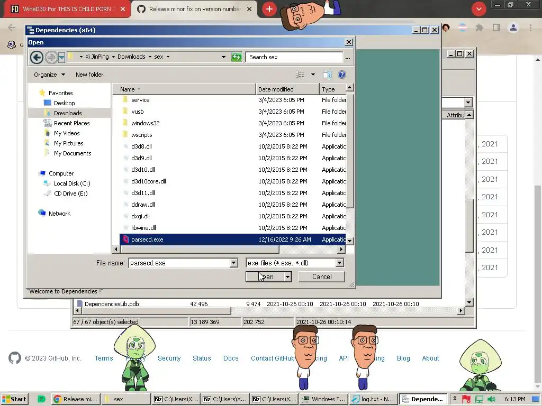Select libwine.dll in the file list
Viewport: 542px width, 406px height.
(143, 228)
